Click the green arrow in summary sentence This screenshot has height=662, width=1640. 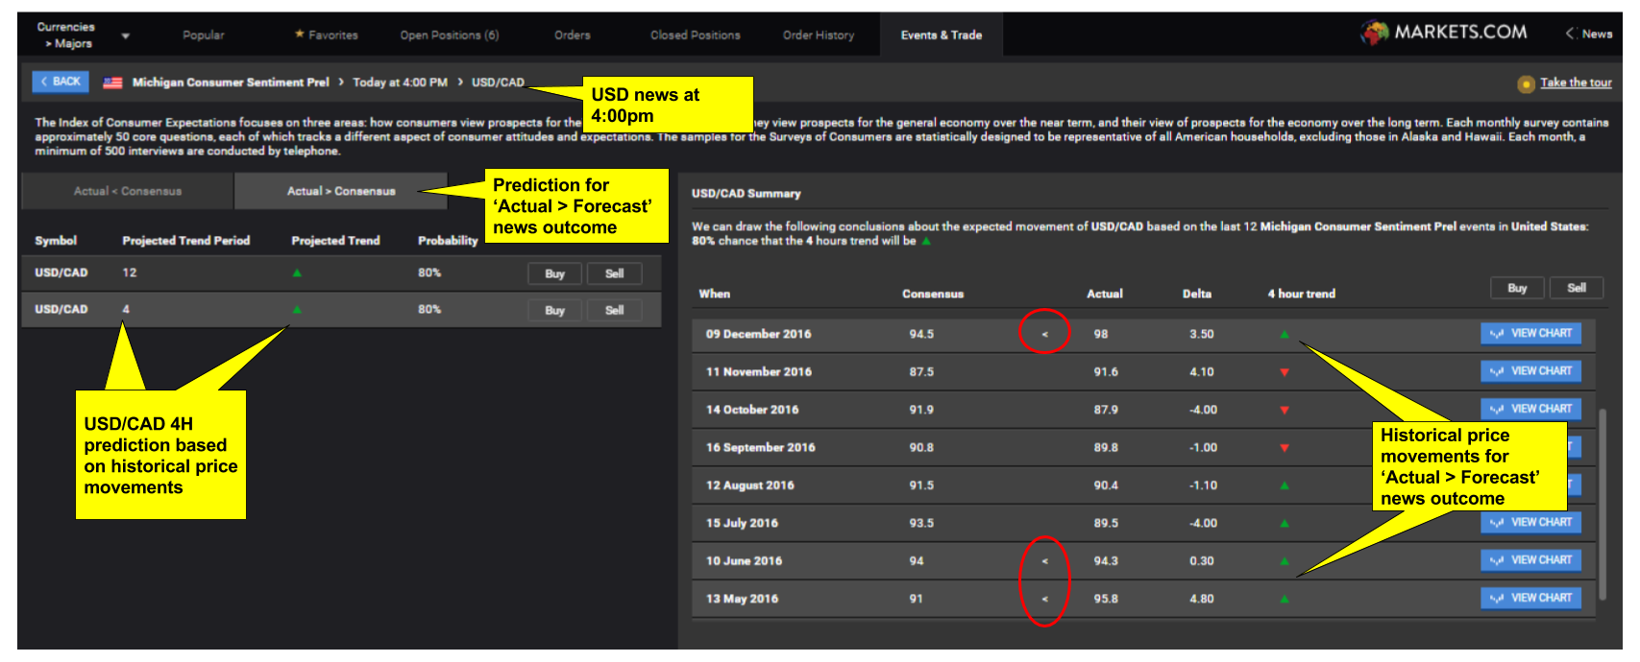click(926, 242)
